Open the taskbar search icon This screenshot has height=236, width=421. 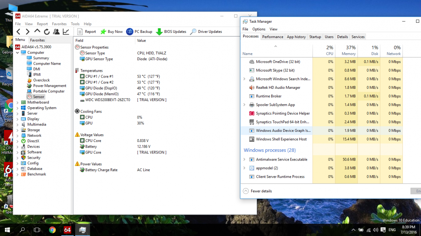coord(22,230)
